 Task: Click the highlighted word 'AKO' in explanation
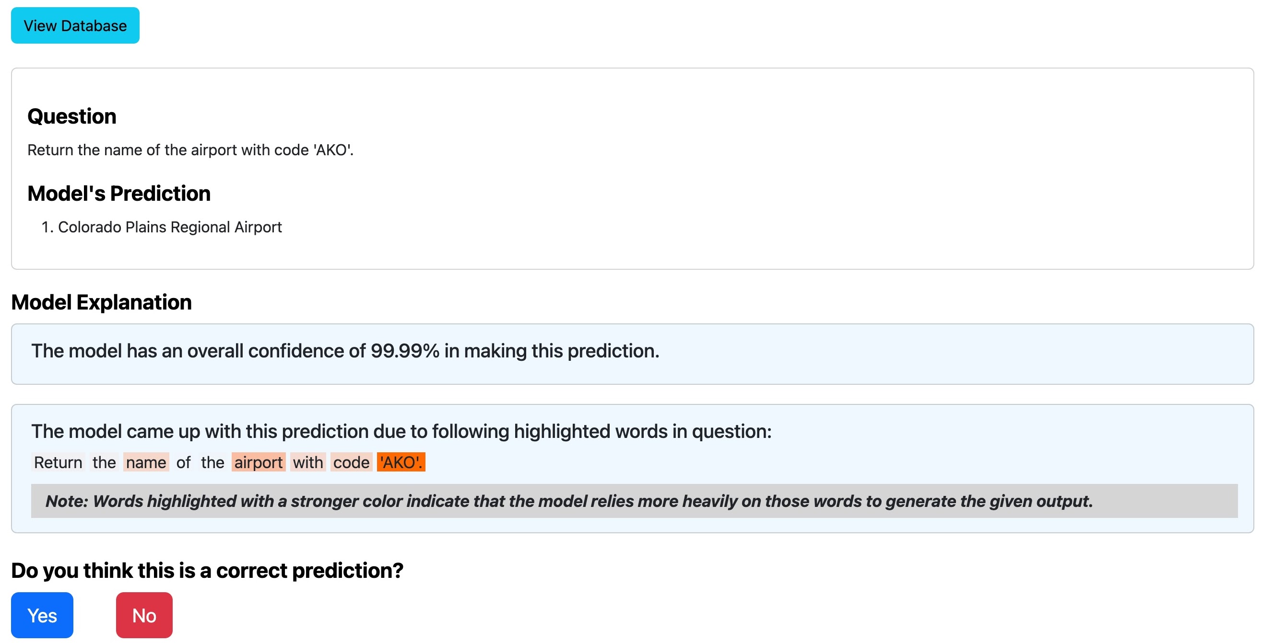click(400, 462)
